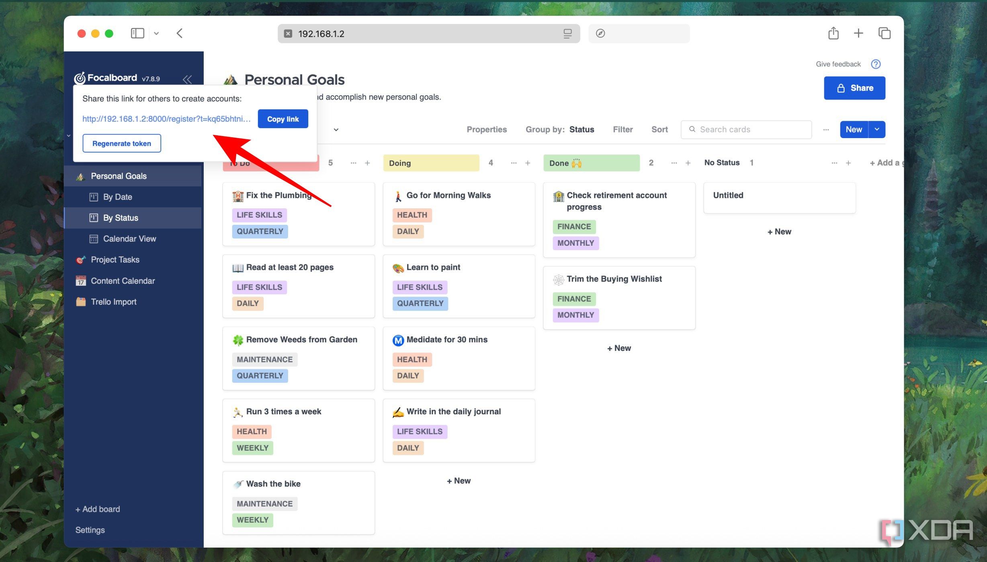Add a card to the No Status column via the plus icon

pos(848,163)
